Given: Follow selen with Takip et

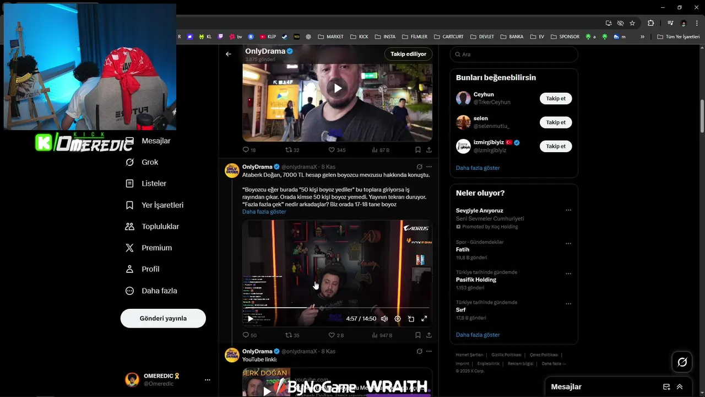Looking at the screenshot, I should point(556,122).
